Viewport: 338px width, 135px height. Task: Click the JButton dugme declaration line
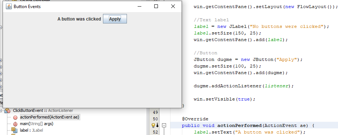[x=248, y=59]
